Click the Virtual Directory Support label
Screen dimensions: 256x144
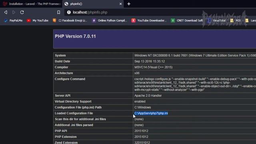73,101
